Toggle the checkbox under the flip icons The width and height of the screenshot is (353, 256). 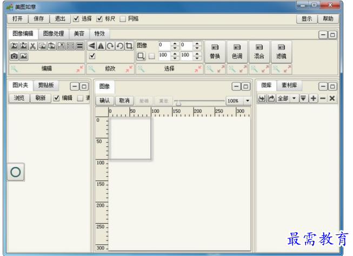click(x=92, y=56)
